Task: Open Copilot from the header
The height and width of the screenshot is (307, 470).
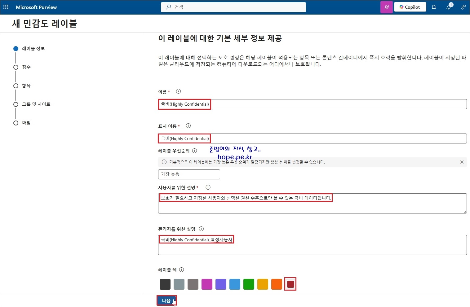Action: [410, 7]
